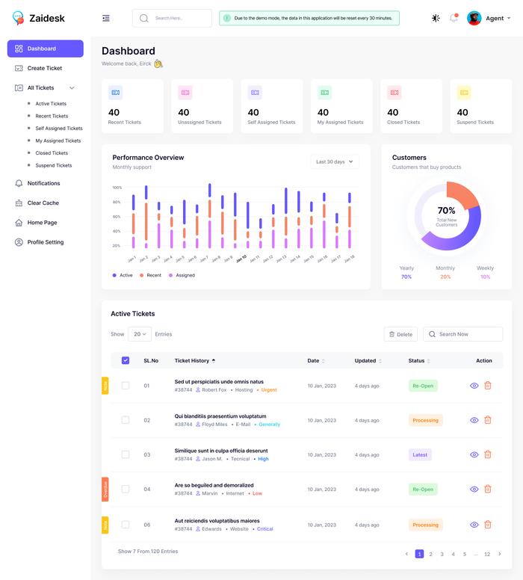
Task: Open the notification bell in header
Action: point(454,18)
